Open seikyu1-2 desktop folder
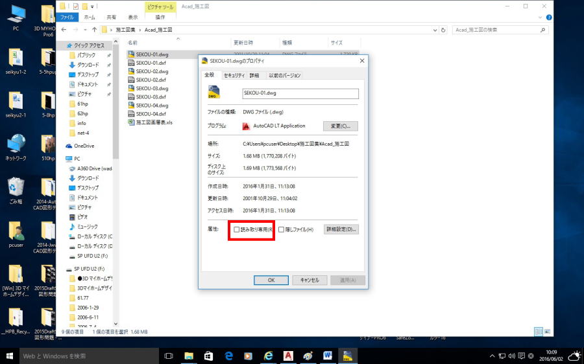Image resolution: width=584 pixels, height=364 pixels. 16,62
